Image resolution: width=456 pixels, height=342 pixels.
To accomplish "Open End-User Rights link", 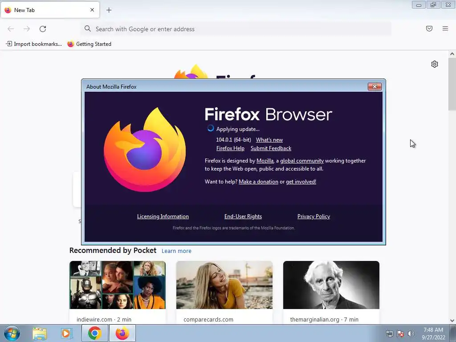I will [x=243, y=216].
